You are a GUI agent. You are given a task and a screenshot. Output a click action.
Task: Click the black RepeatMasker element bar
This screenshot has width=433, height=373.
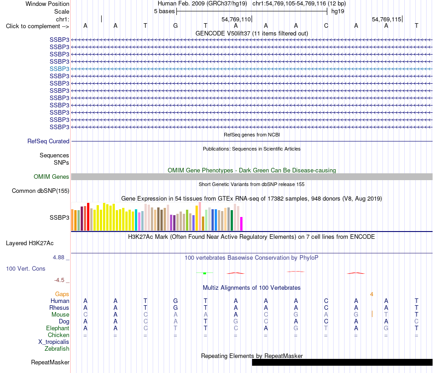[342, 362]
